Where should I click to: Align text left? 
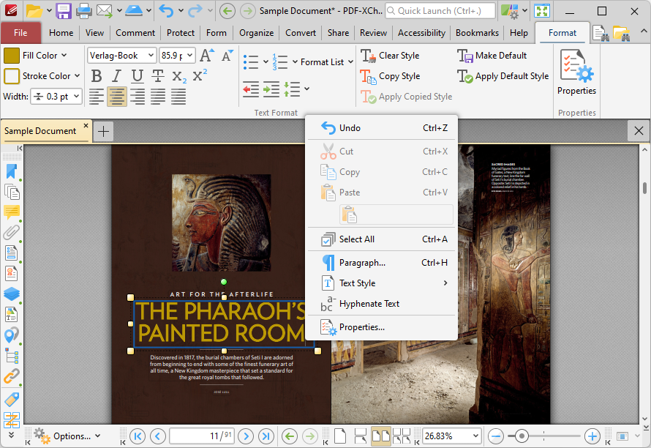click(97, 97)
